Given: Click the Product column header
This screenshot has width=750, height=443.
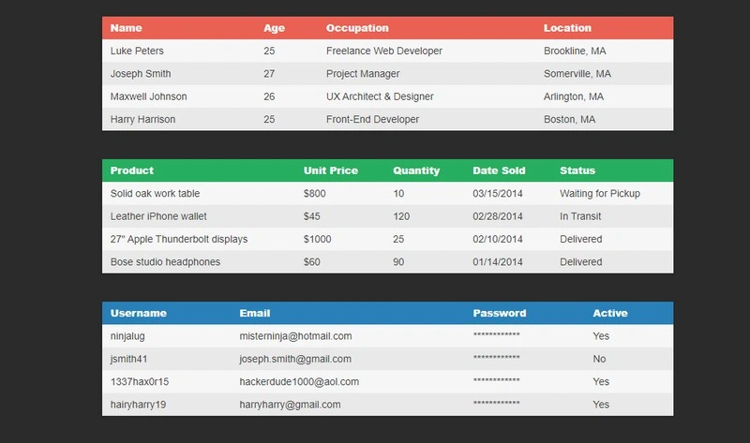Looking at the screenshot, I should [132, 170].
